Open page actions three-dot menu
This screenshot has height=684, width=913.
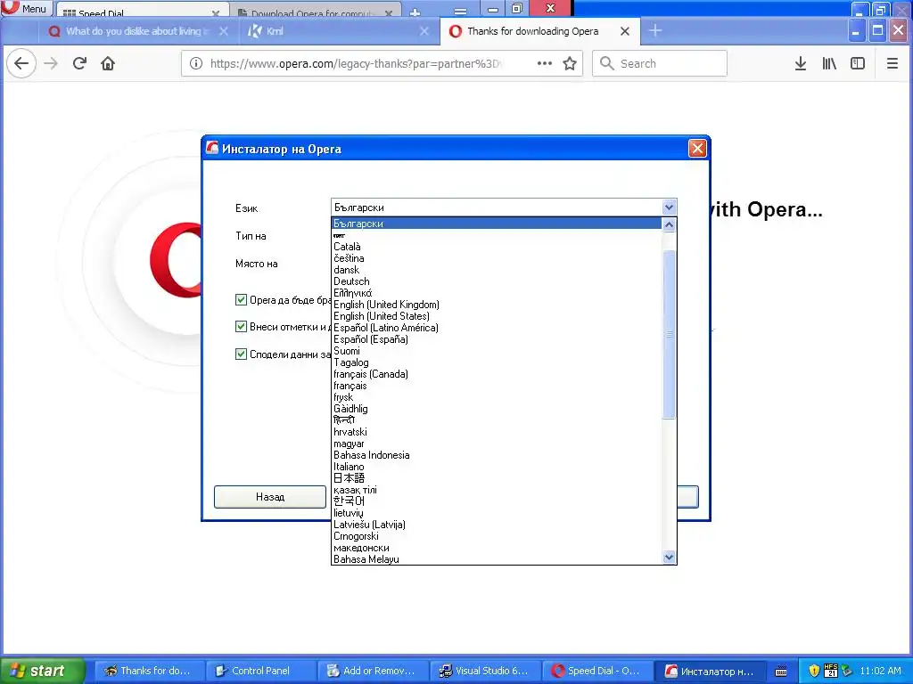pyautogui.click(x=545, y=63)
